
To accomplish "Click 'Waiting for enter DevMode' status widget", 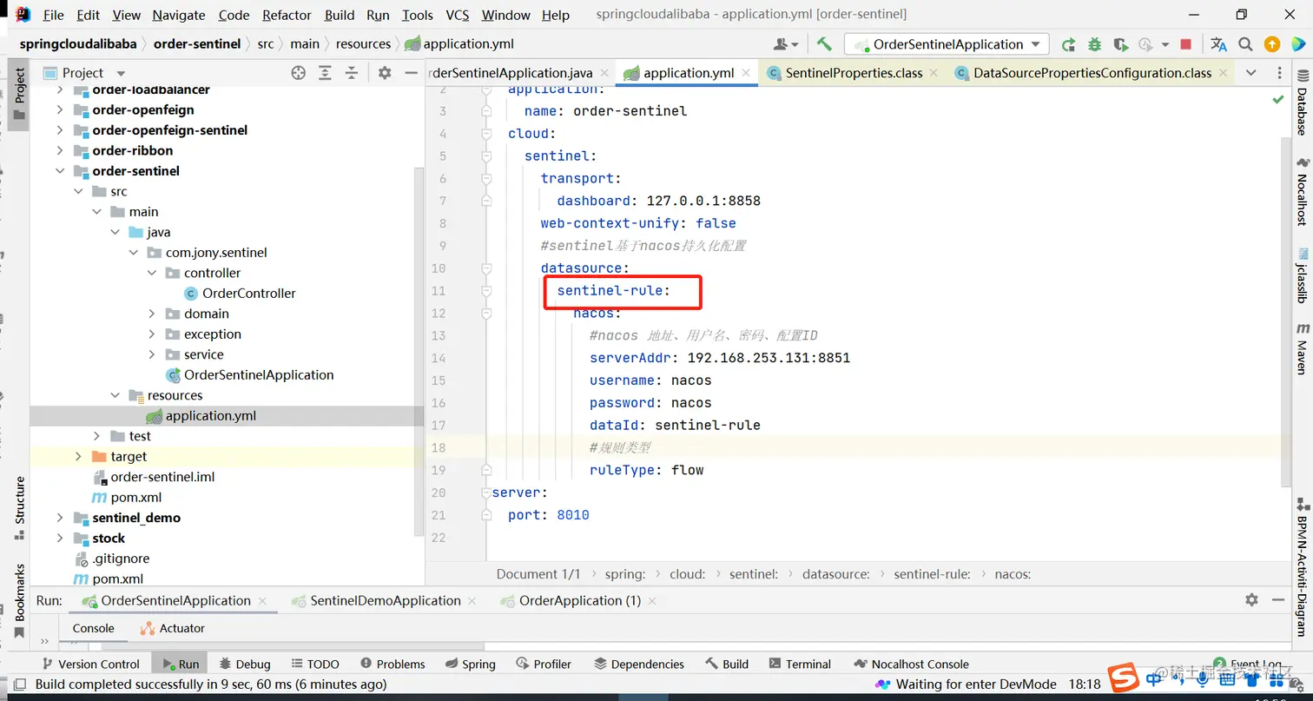I will click(964, 684).
